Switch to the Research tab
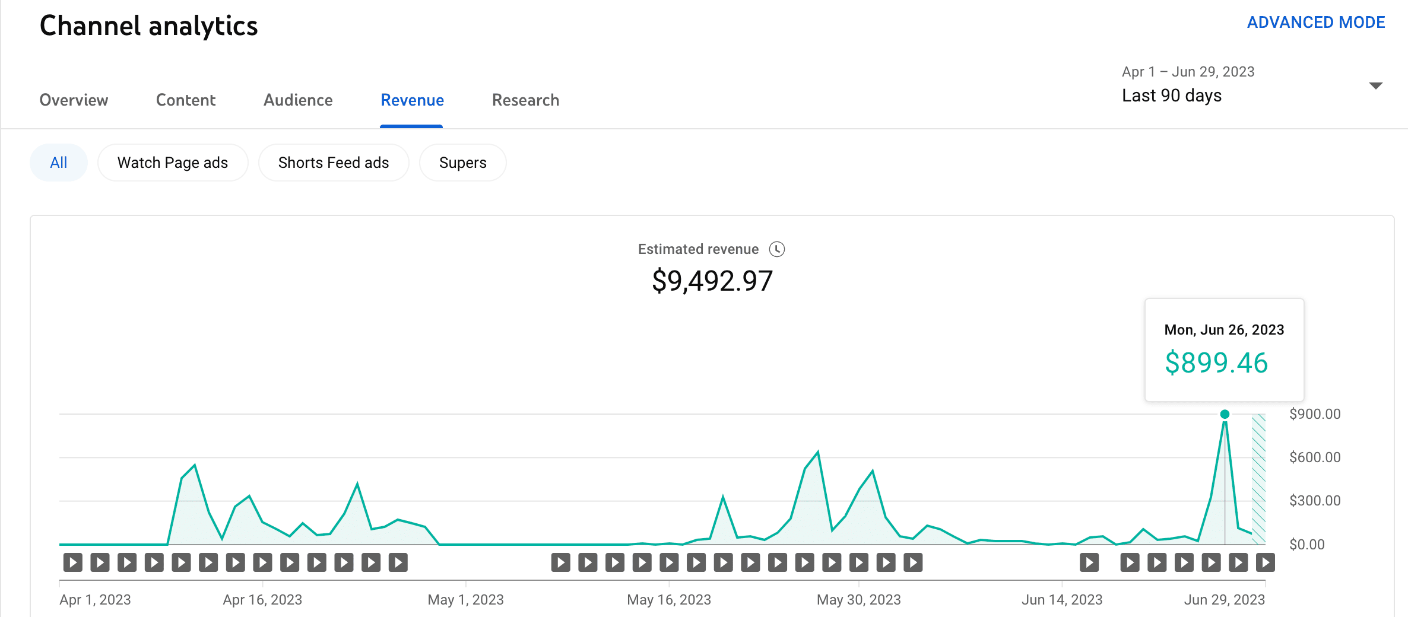1408x617 pixels. 525,100
